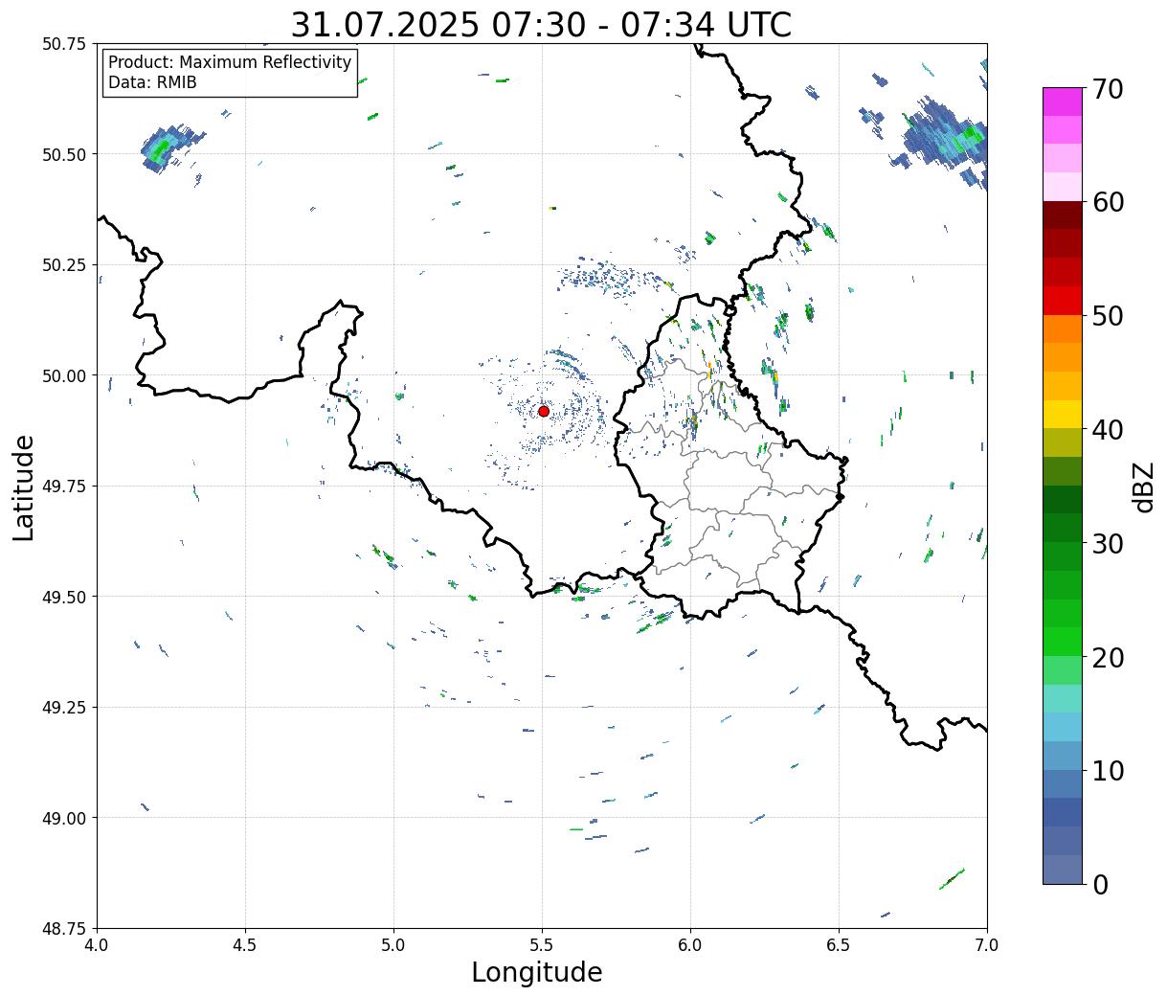Viewport: 1167px width, 996px height.
Task: Click the colorbar tick label "30"
Action: (x=1108, y=543)
